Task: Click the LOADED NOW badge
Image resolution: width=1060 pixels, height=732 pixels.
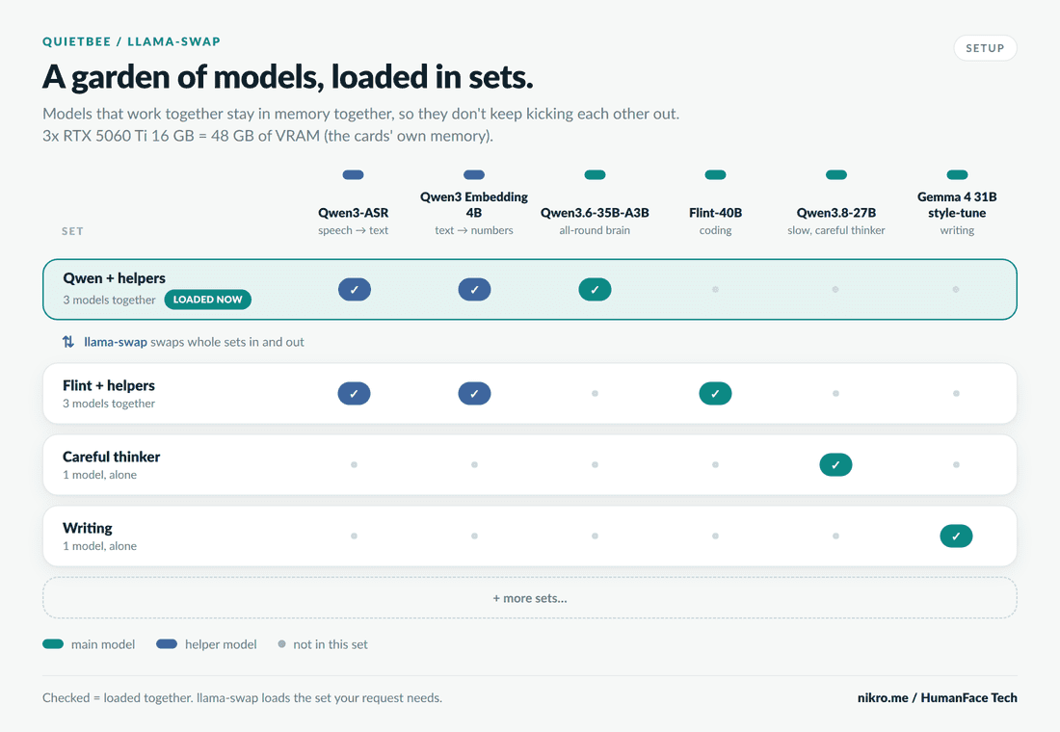Action: (207, 300)
